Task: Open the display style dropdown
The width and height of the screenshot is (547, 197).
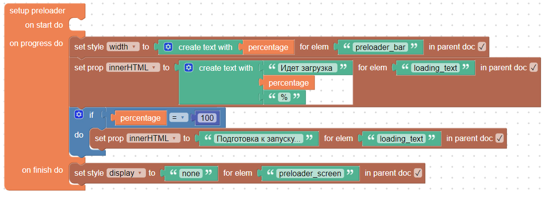Action: tap(126, 173)
